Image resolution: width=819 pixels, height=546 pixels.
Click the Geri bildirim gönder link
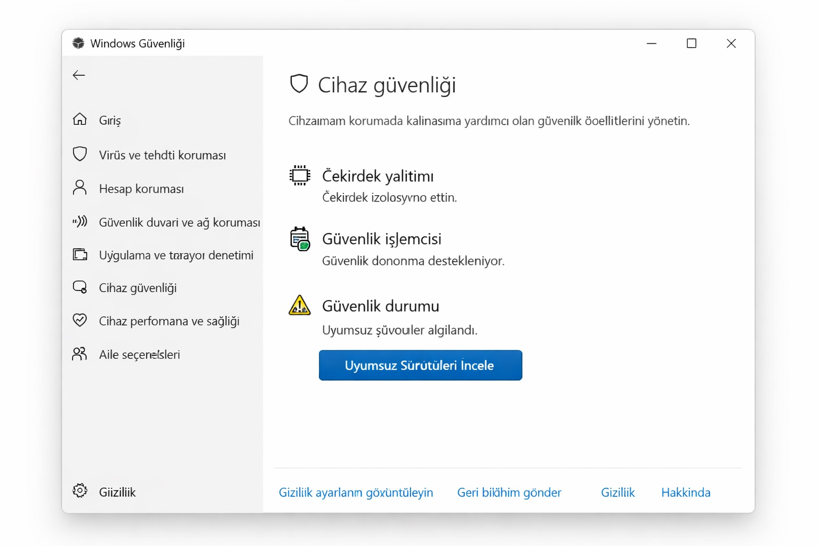pyautogui.click(x=509, y=493)
